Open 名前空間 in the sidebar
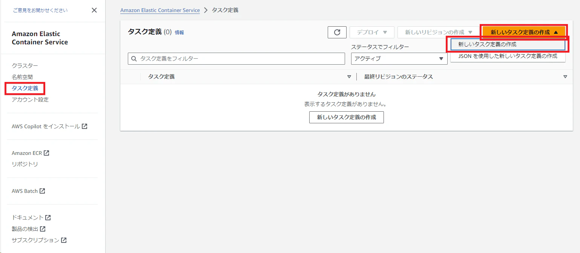The width and height of the screenshot is (580, 253). (x=22, y=77)
